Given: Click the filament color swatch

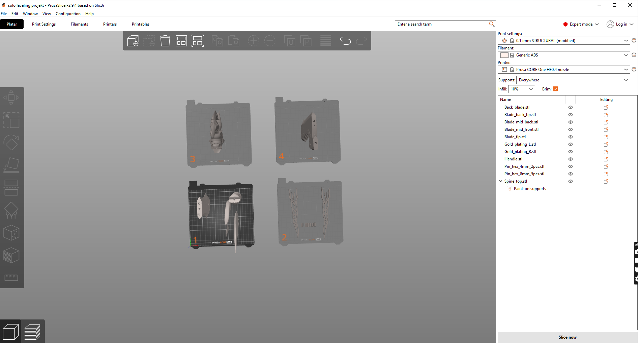Looking at the screenshot, I should click(x=504, y=55).
